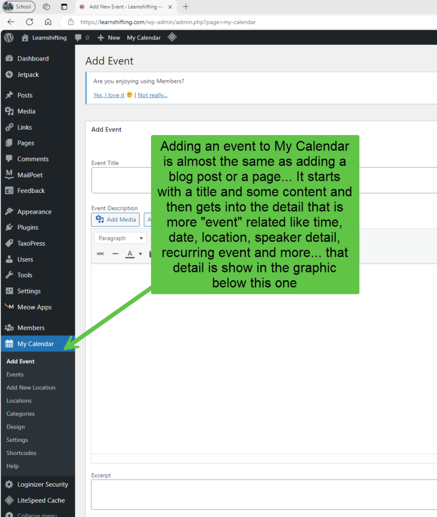This screenshot has width=437, height=517.
Task: Click the Members group icon
Action: click(x=9, y=328)
